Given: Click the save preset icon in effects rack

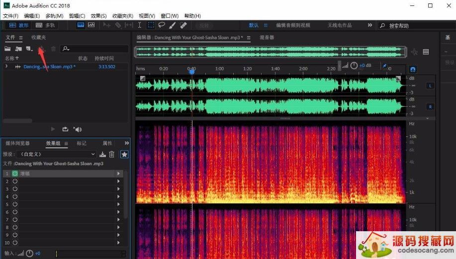Looking at the screenshot, I should tap(103, 154).
